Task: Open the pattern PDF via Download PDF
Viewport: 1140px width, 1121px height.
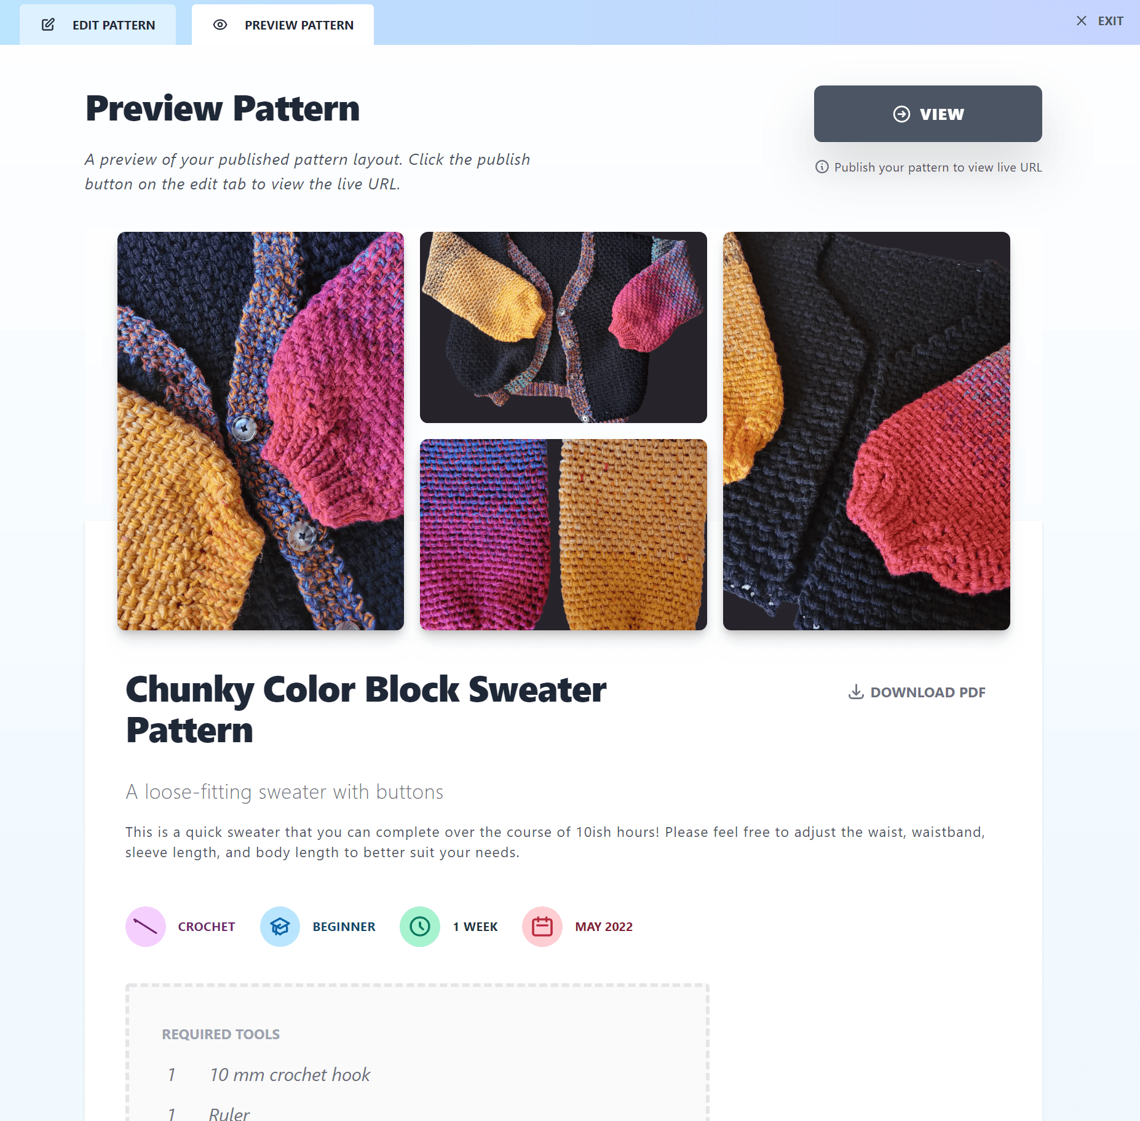Action: (917, 692)
